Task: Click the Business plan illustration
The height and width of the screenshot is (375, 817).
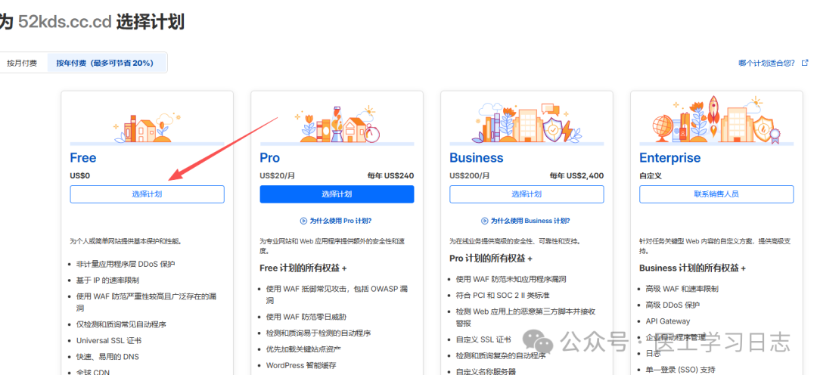Action: tap(527, 123)
